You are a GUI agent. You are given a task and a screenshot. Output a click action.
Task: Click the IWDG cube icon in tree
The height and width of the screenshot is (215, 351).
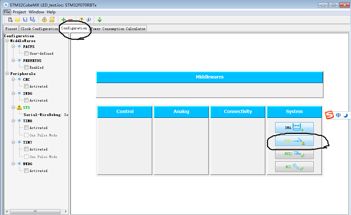(x=20, y=93)
